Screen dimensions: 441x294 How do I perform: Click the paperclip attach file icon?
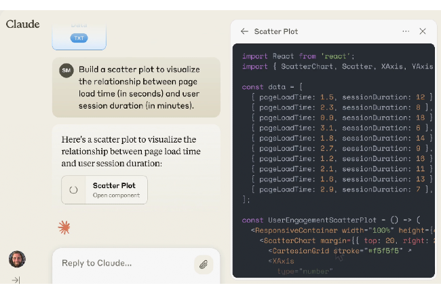coord(203,264)
